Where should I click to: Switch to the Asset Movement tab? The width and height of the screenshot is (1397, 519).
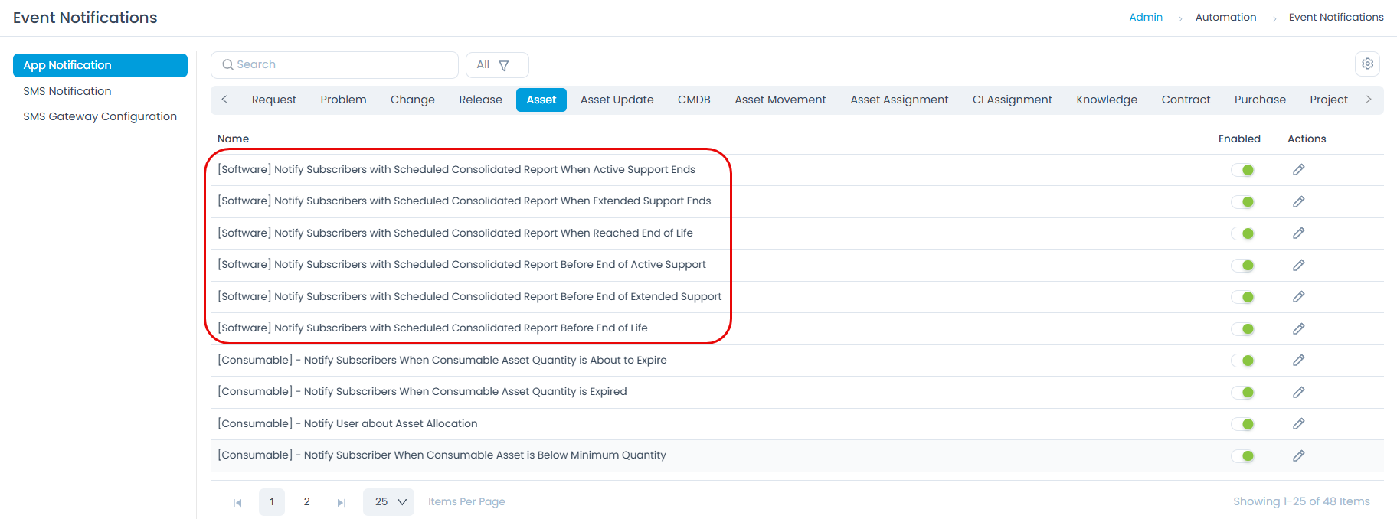[x=780, y=100]
